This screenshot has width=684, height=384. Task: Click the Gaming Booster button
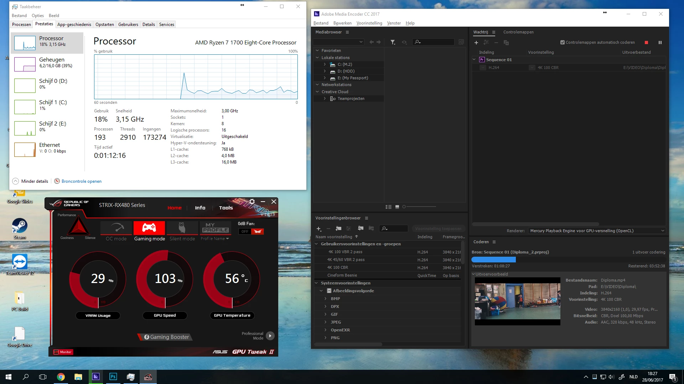pos(166,337)
